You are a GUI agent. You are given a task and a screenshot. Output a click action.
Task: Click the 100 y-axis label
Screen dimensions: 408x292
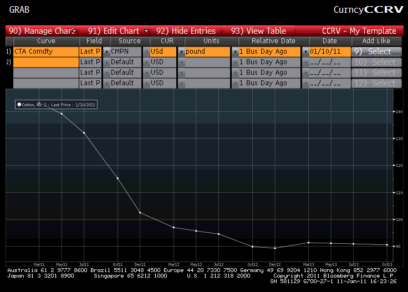click(399, 219)
